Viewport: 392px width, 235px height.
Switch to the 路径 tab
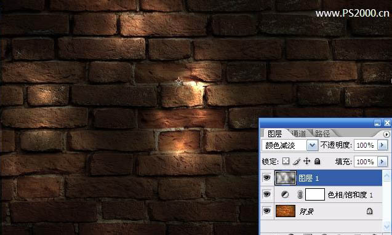[322, 133]
